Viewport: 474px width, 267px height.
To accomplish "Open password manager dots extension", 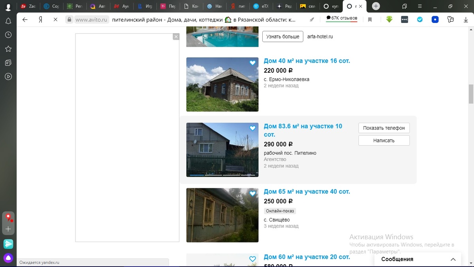I will (x=404, y=19).
